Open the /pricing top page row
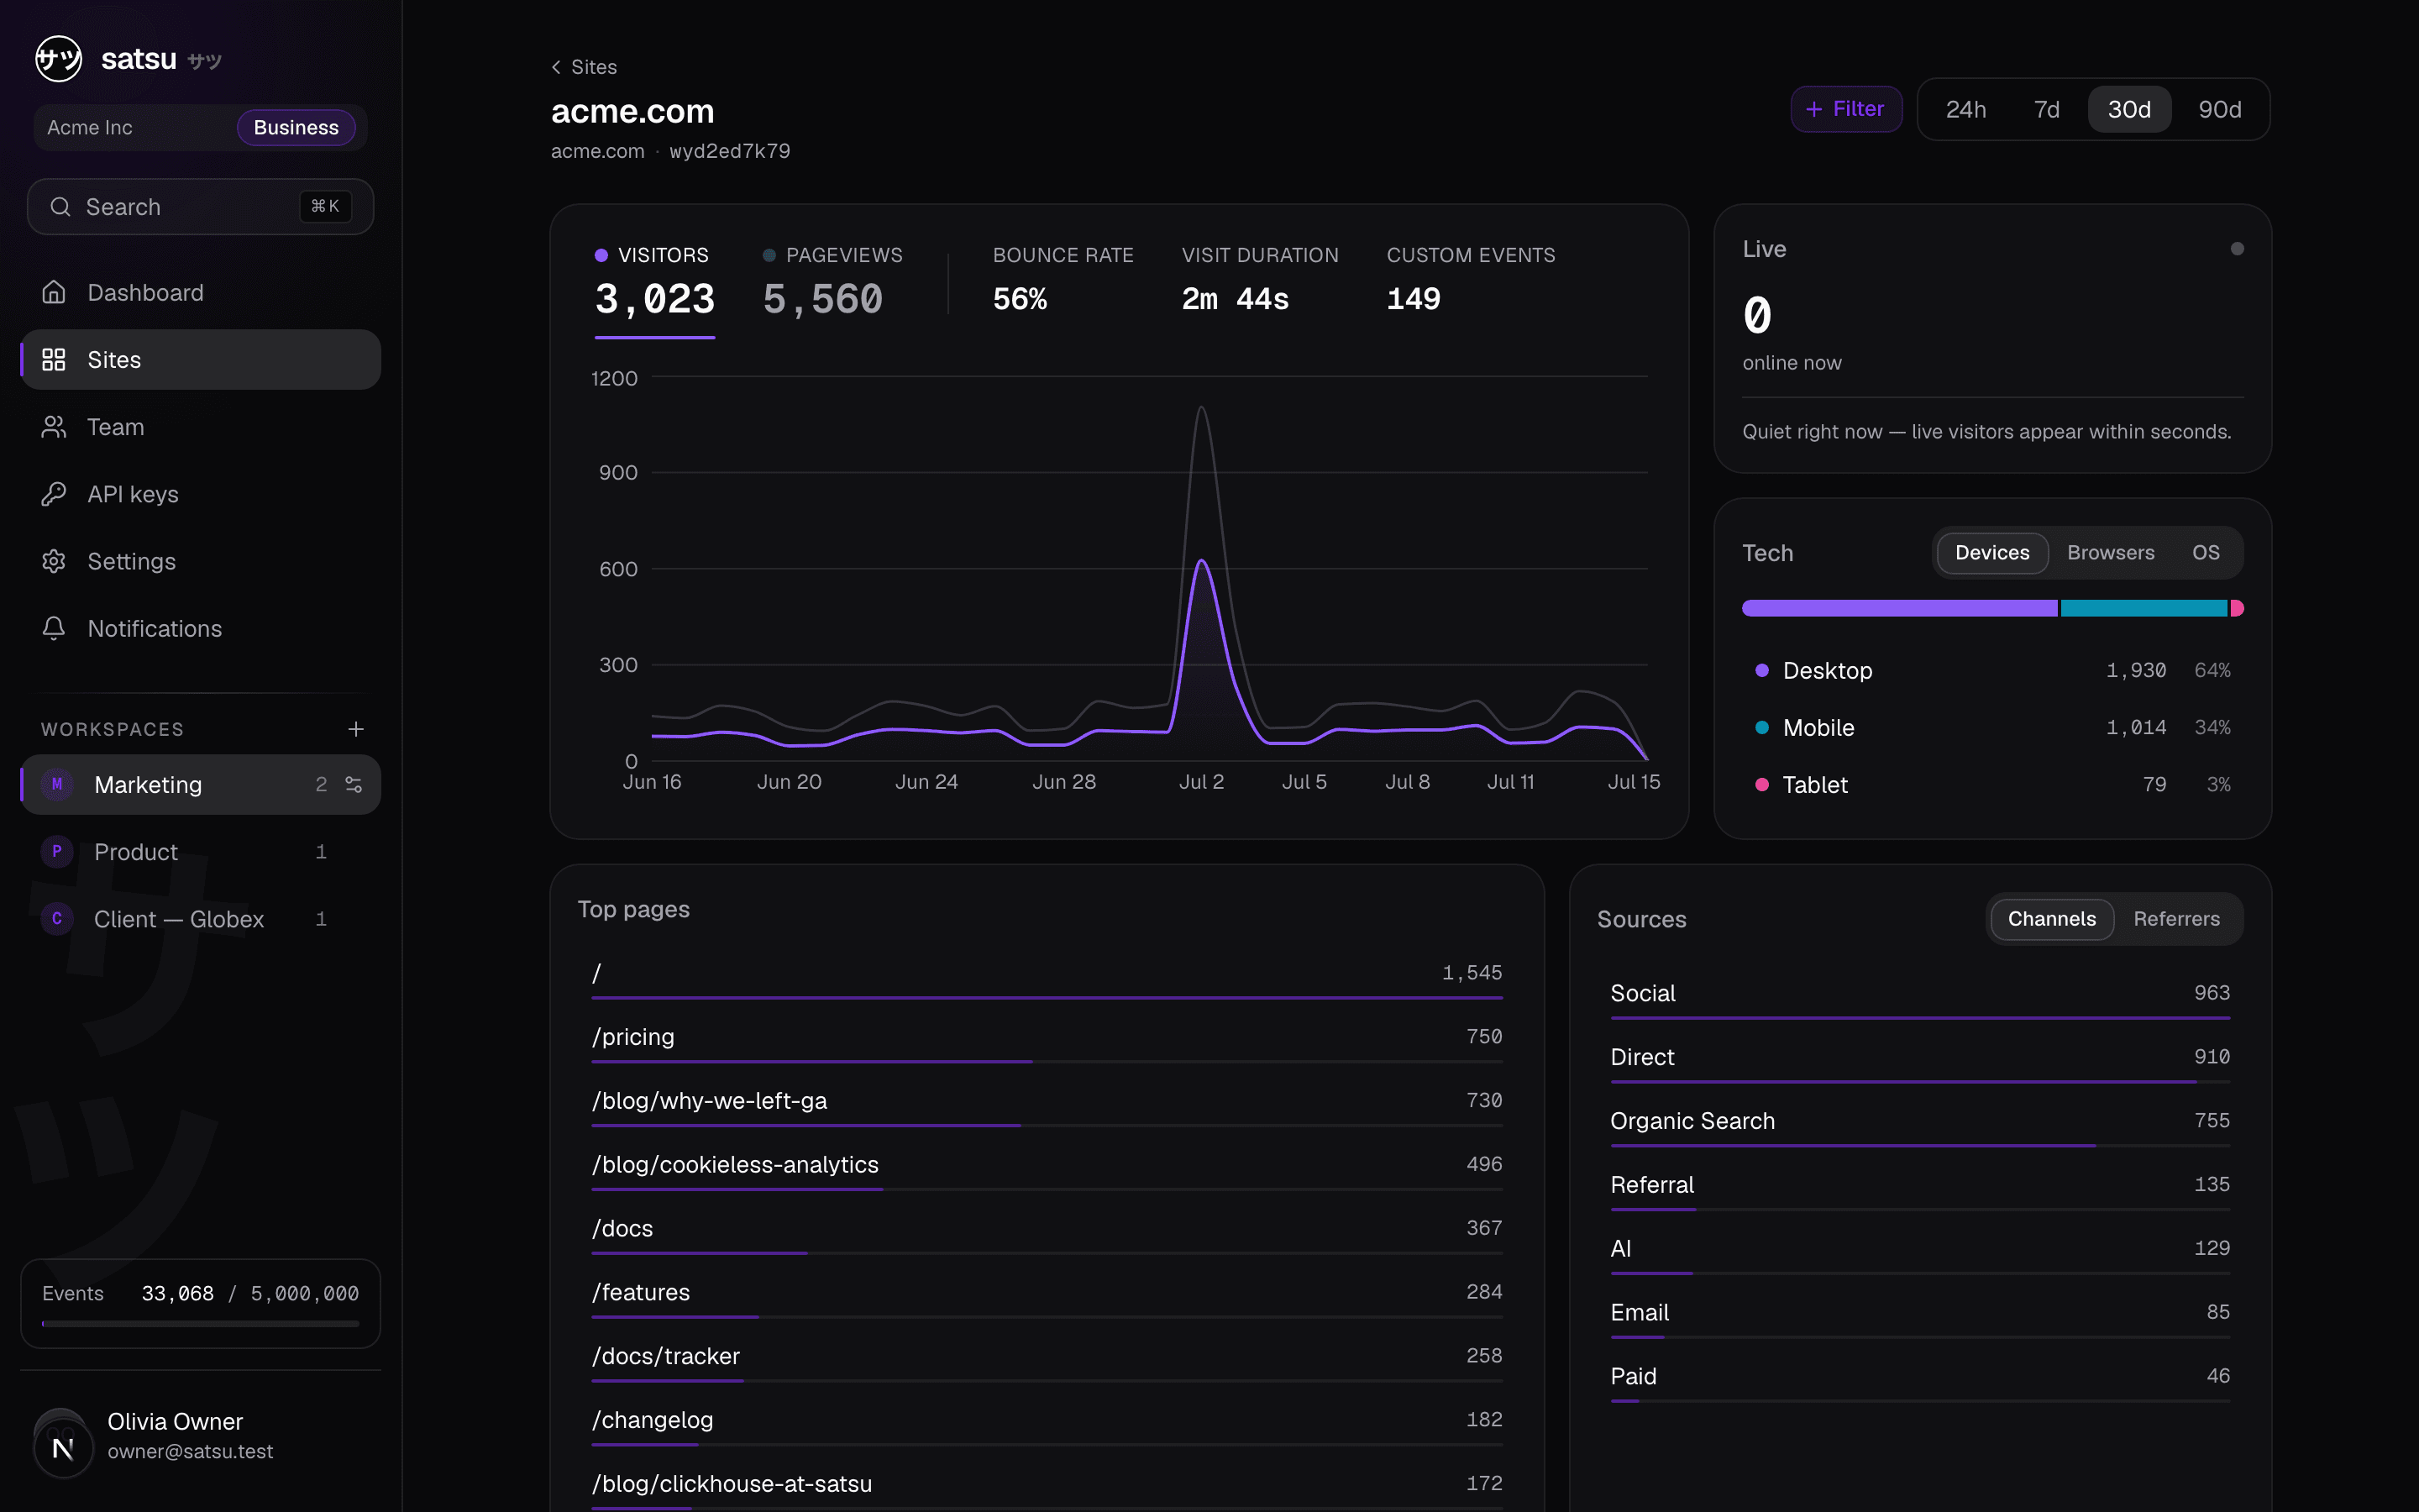Image resolution: width=2419 pixels, height=1512 pixels. [x=1047, y=1041]
